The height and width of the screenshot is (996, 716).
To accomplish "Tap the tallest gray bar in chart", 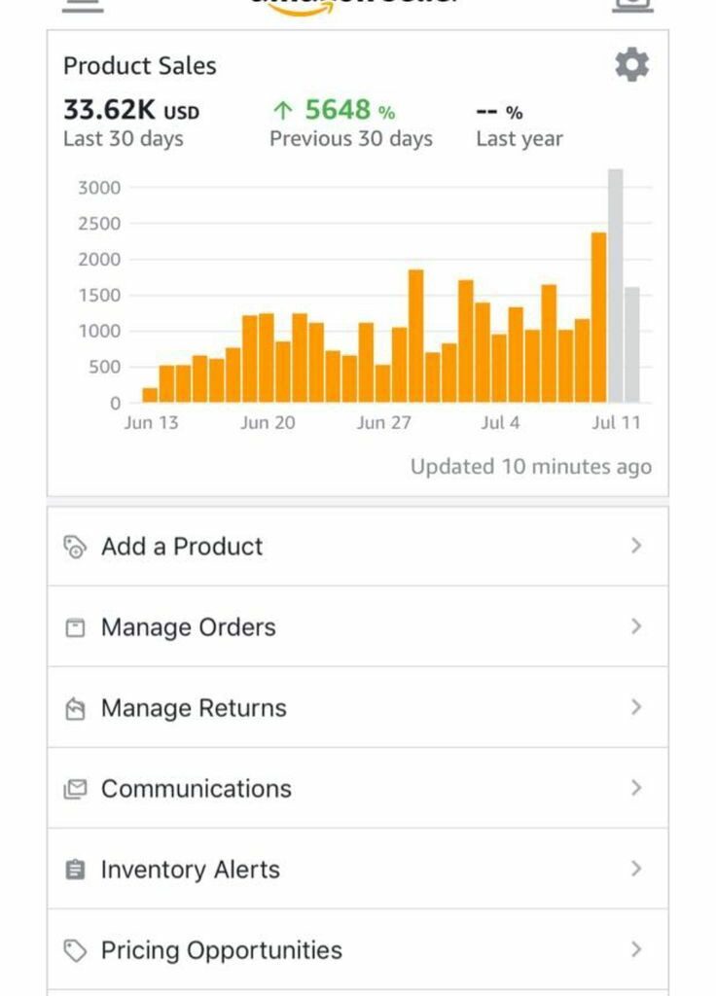I will click(615, 286).
